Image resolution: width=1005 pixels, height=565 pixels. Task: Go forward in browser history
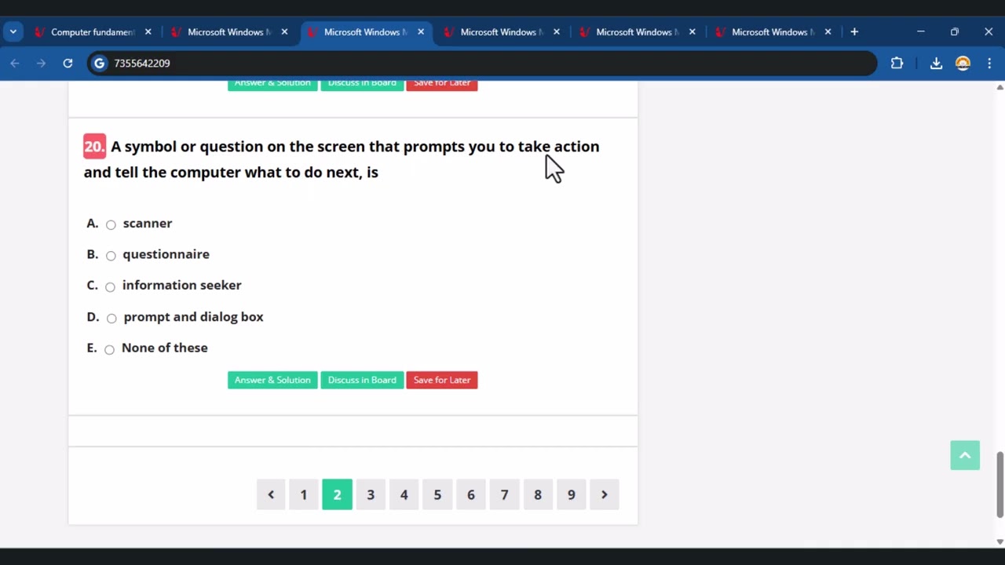coord(41,63)
